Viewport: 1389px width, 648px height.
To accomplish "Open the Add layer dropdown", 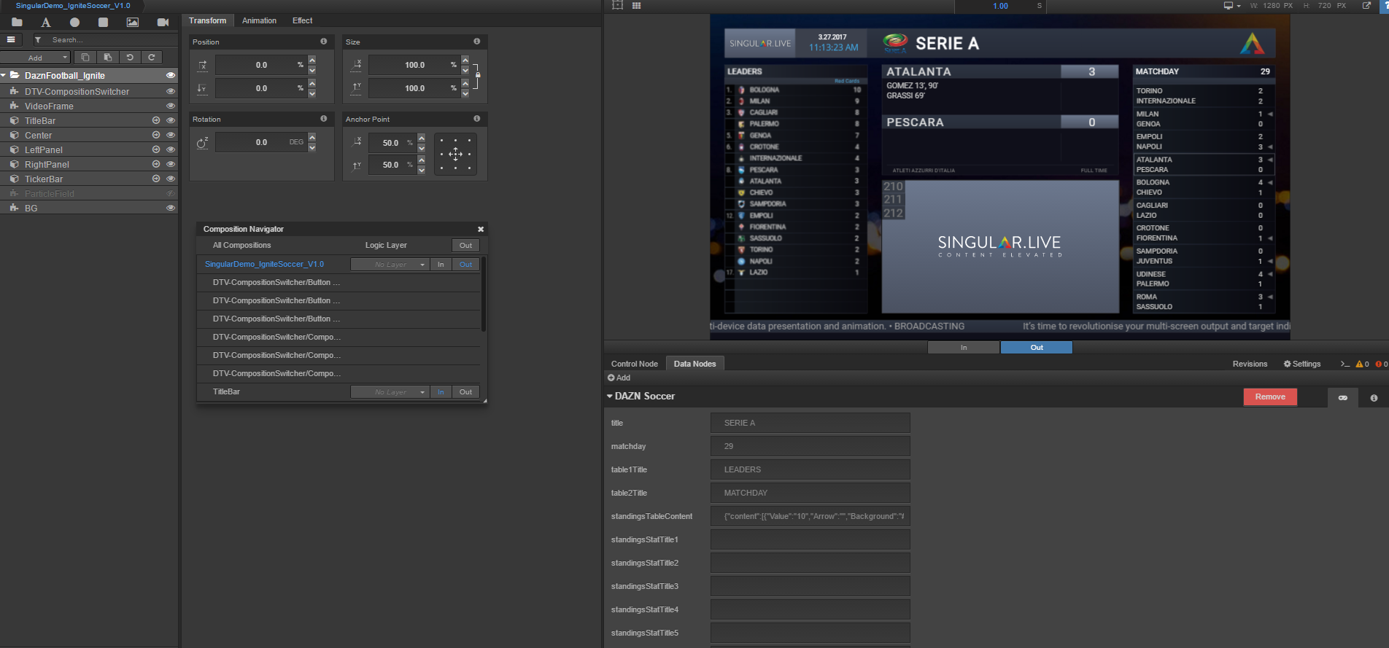I will (x=35, y=58).
